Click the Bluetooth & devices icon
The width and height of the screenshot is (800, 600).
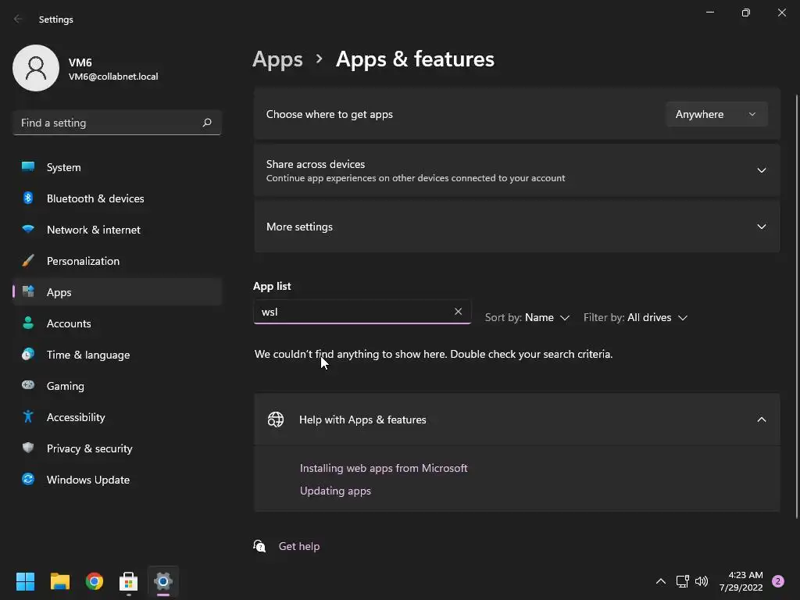click(28, 198)
